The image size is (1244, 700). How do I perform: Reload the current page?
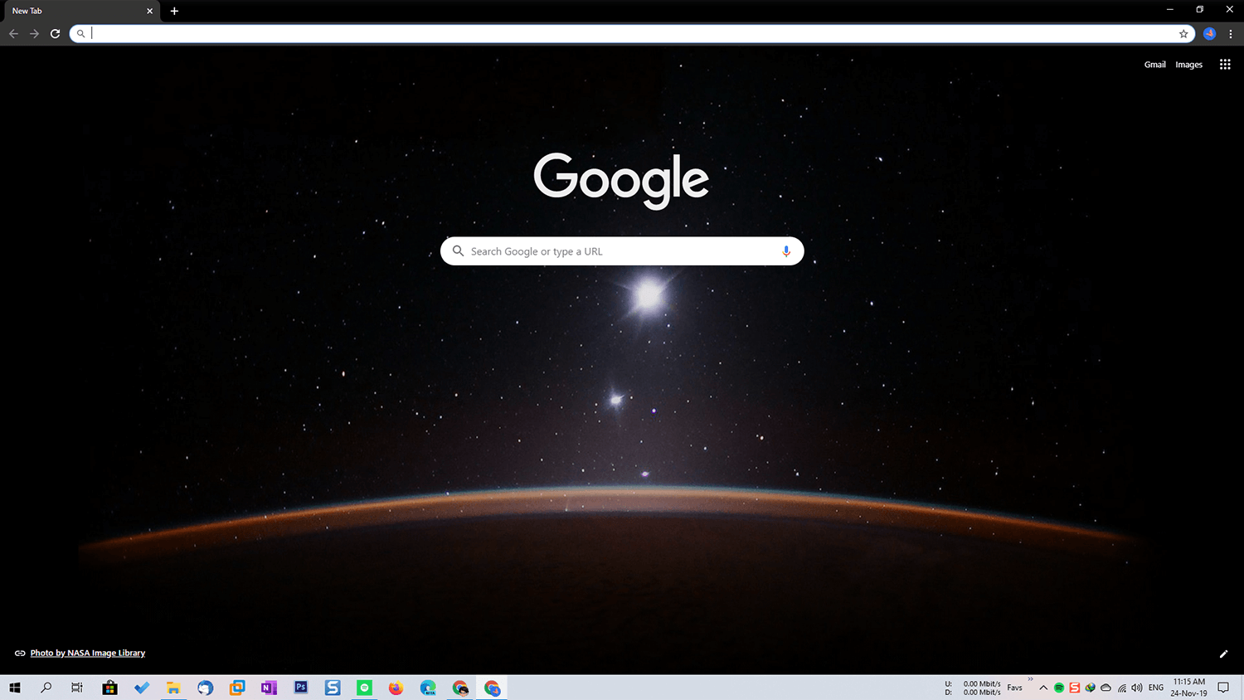click(x=55, y=34)
